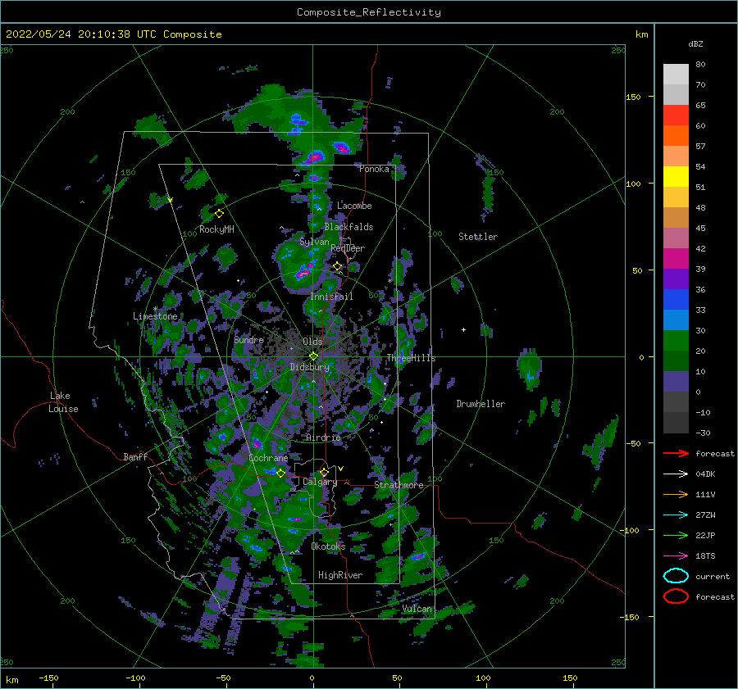This screenshot has width=738, height=689.
Task: Click the yellow diamond radar-center marker at Didsbury
Action: (x=313, y=356)
